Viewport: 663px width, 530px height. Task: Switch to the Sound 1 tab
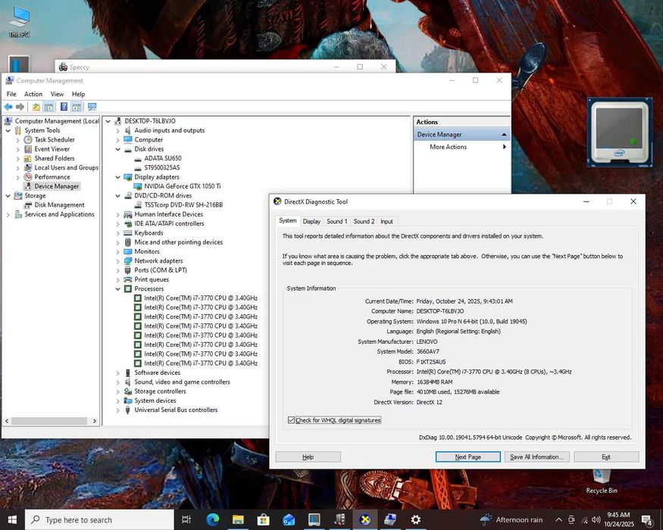[x=336, y=221]
